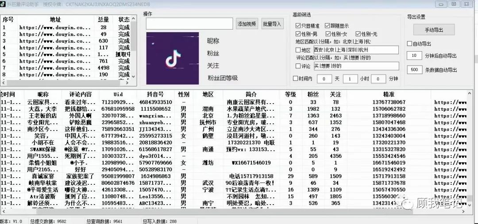This screenshot has width=478, height=224.
Task: Enable the 自动导出 checkbox
Action: (409, 44)
